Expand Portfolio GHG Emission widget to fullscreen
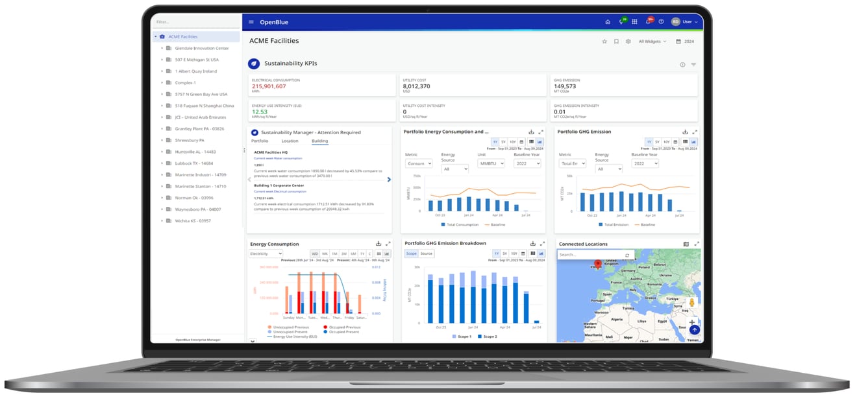Image resolution: width=857 pixels, height=402 pixels. pyautogui.click(x=695, y=132)
